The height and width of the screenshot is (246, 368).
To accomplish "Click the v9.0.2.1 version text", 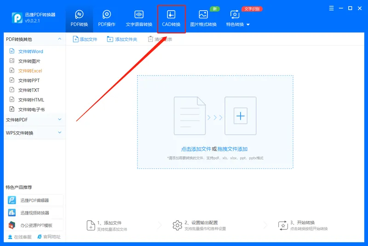I will [x=32, y=21].
